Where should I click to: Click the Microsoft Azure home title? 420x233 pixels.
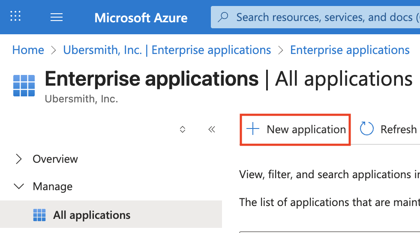pyautogui.click(x=141, y=18)
